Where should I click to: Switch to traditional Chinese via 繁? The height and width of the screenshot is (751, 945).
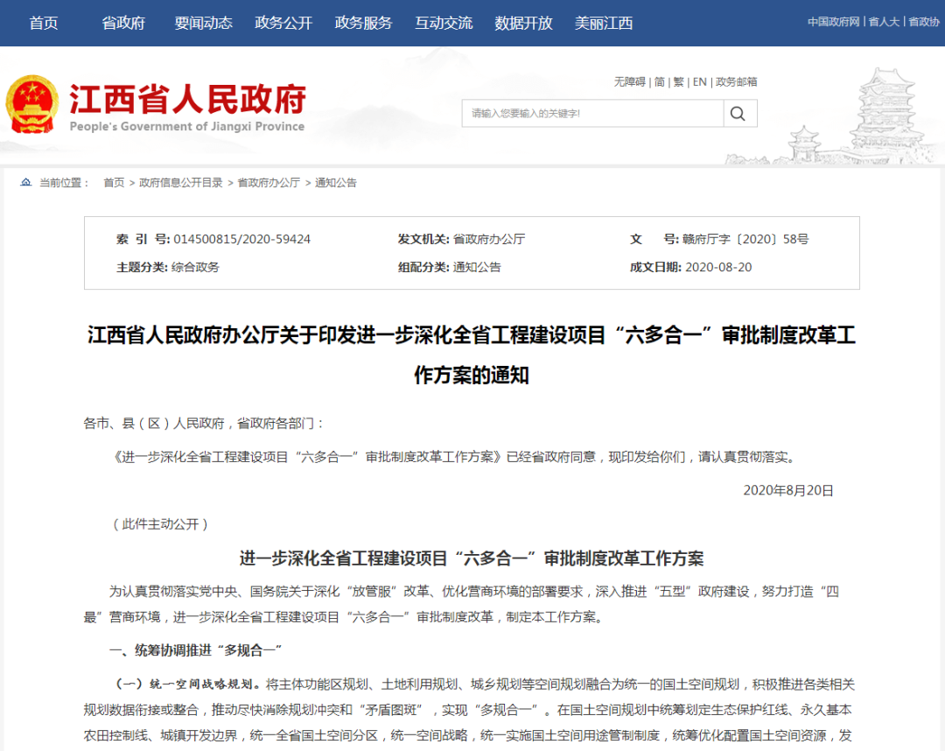point(679,82)
